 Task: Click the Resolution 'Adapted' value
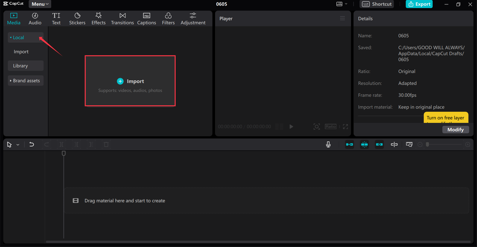[407, 83]
